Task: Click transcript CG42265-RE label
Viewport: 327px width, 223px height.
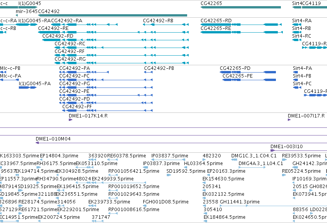Action: click(x=216, y=28)
